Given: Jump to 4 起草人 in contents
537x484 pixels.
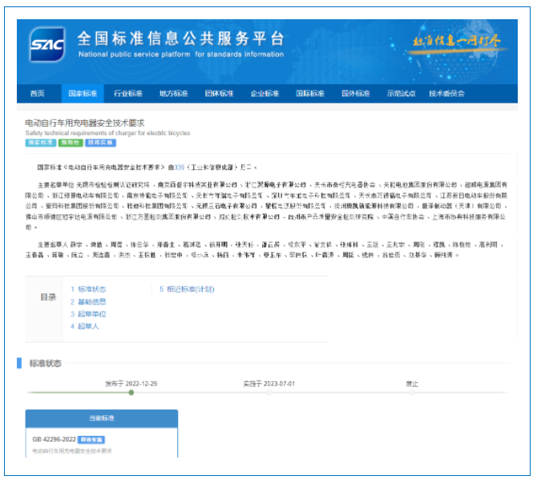Looking at the screenshot, I should point(85,326).
